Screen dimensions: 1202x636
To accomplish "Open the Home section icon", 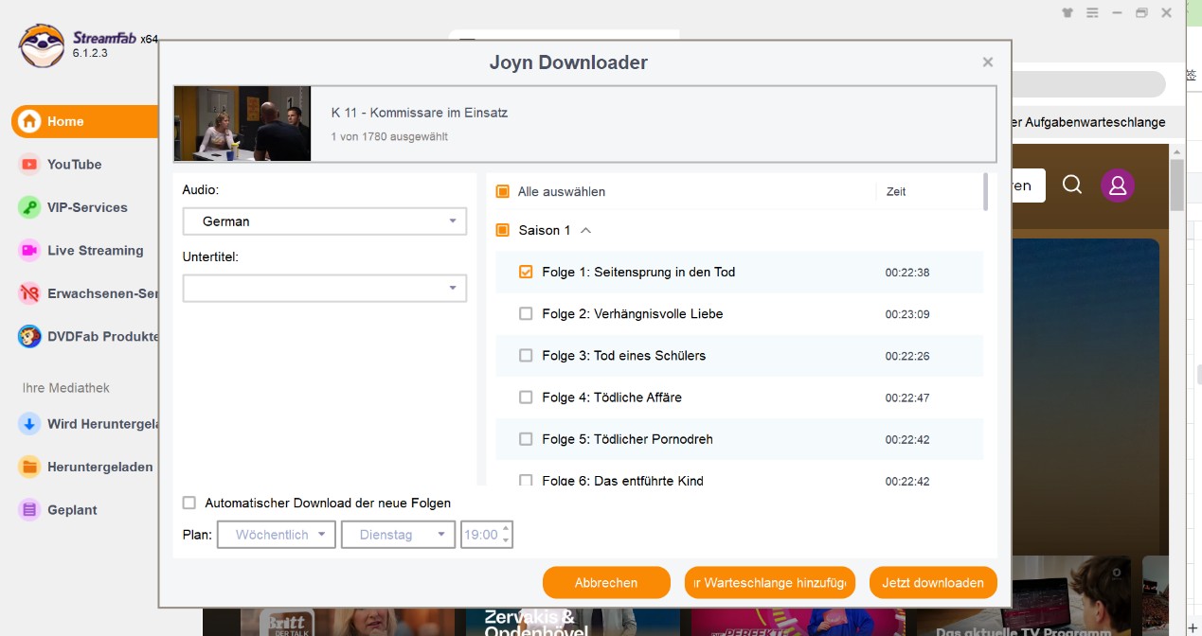I will pos(29,121).
